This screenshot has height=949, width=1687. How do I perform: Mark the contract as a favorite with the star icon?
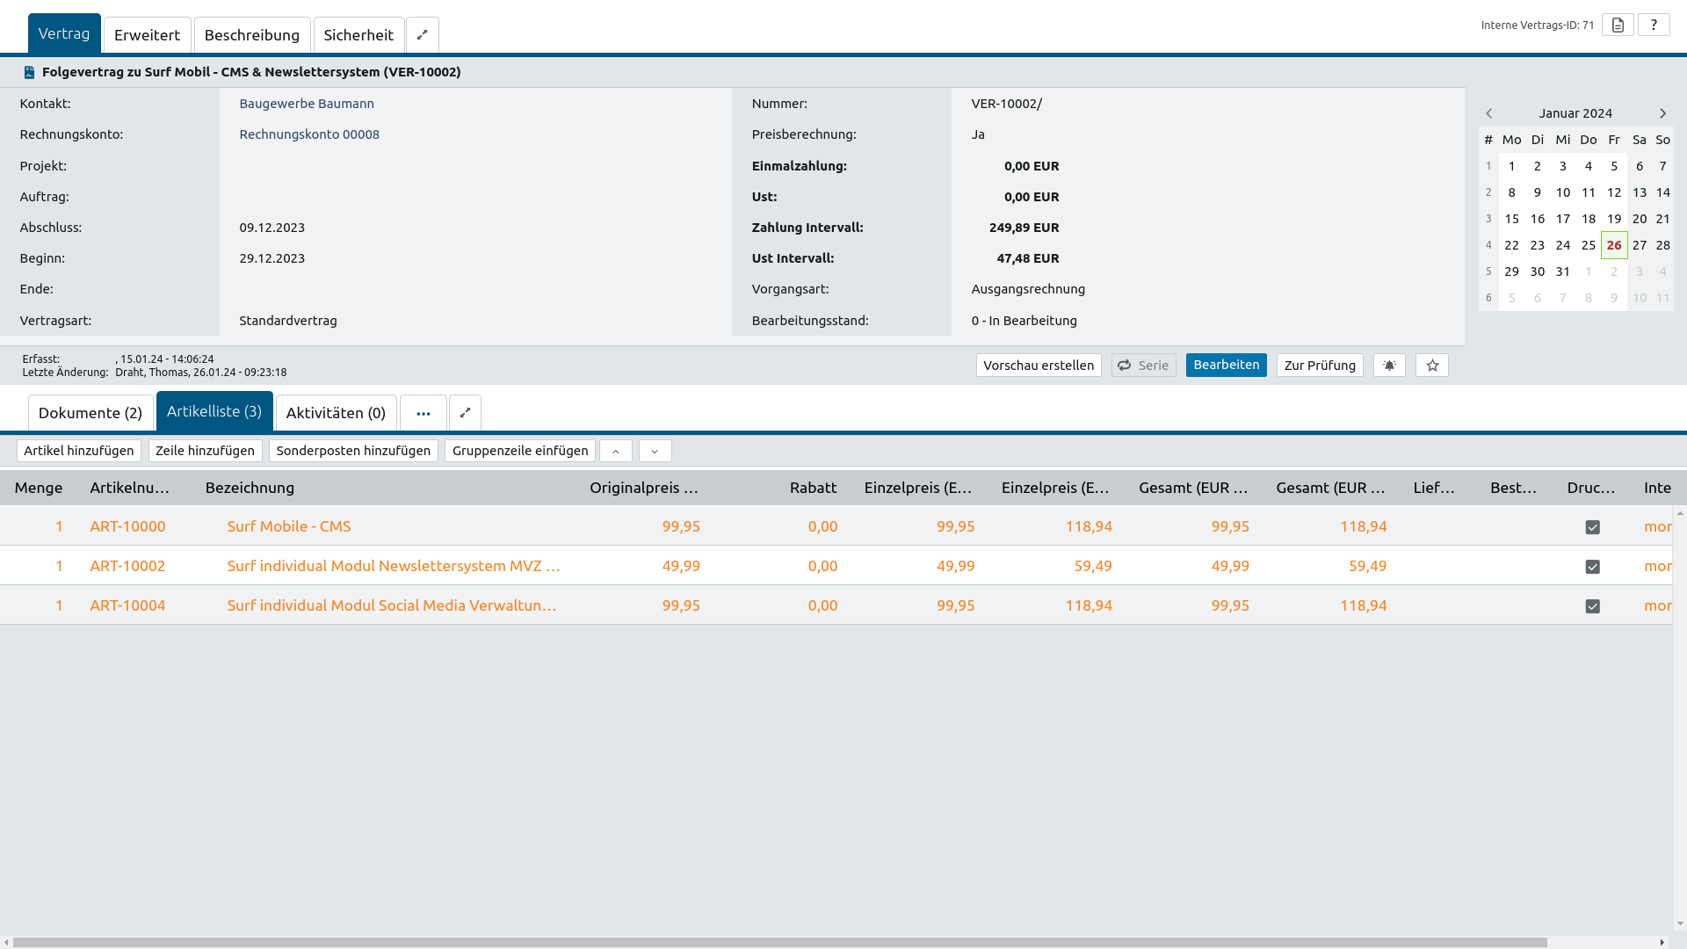tap(1432, 366)
